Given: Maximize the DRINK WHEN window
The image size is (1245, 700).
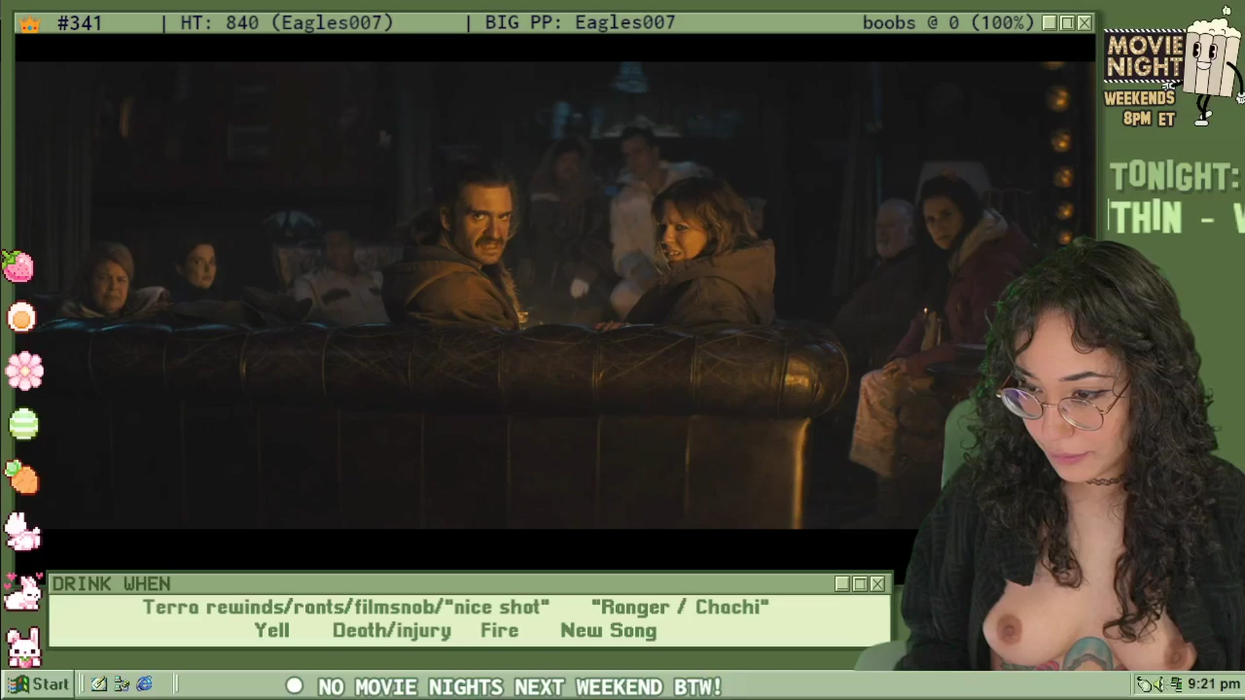Looking at the screenshot, I should (860, 584).
